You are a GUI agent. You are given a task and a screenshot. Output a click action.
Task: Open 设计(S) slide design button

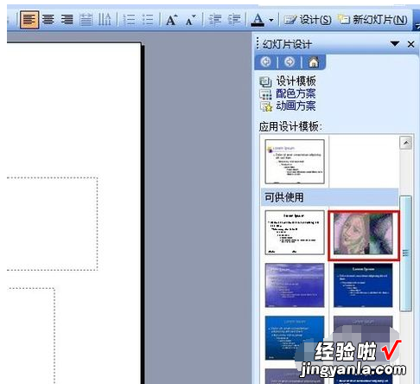[x=308, y=20]
